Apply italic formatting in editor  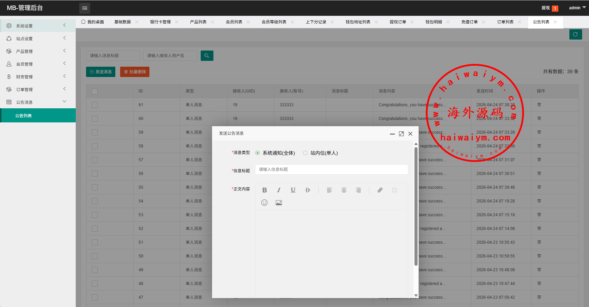(279, 190)
